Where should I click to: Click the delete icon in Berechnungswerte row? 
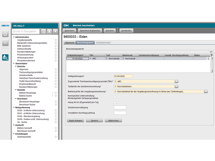(x=208, y=58)
